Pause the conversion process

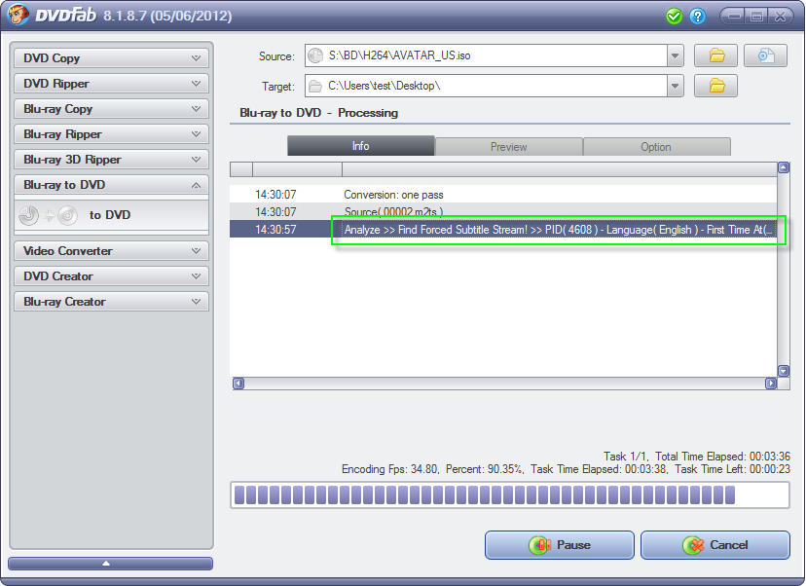(x=560, y=545)
